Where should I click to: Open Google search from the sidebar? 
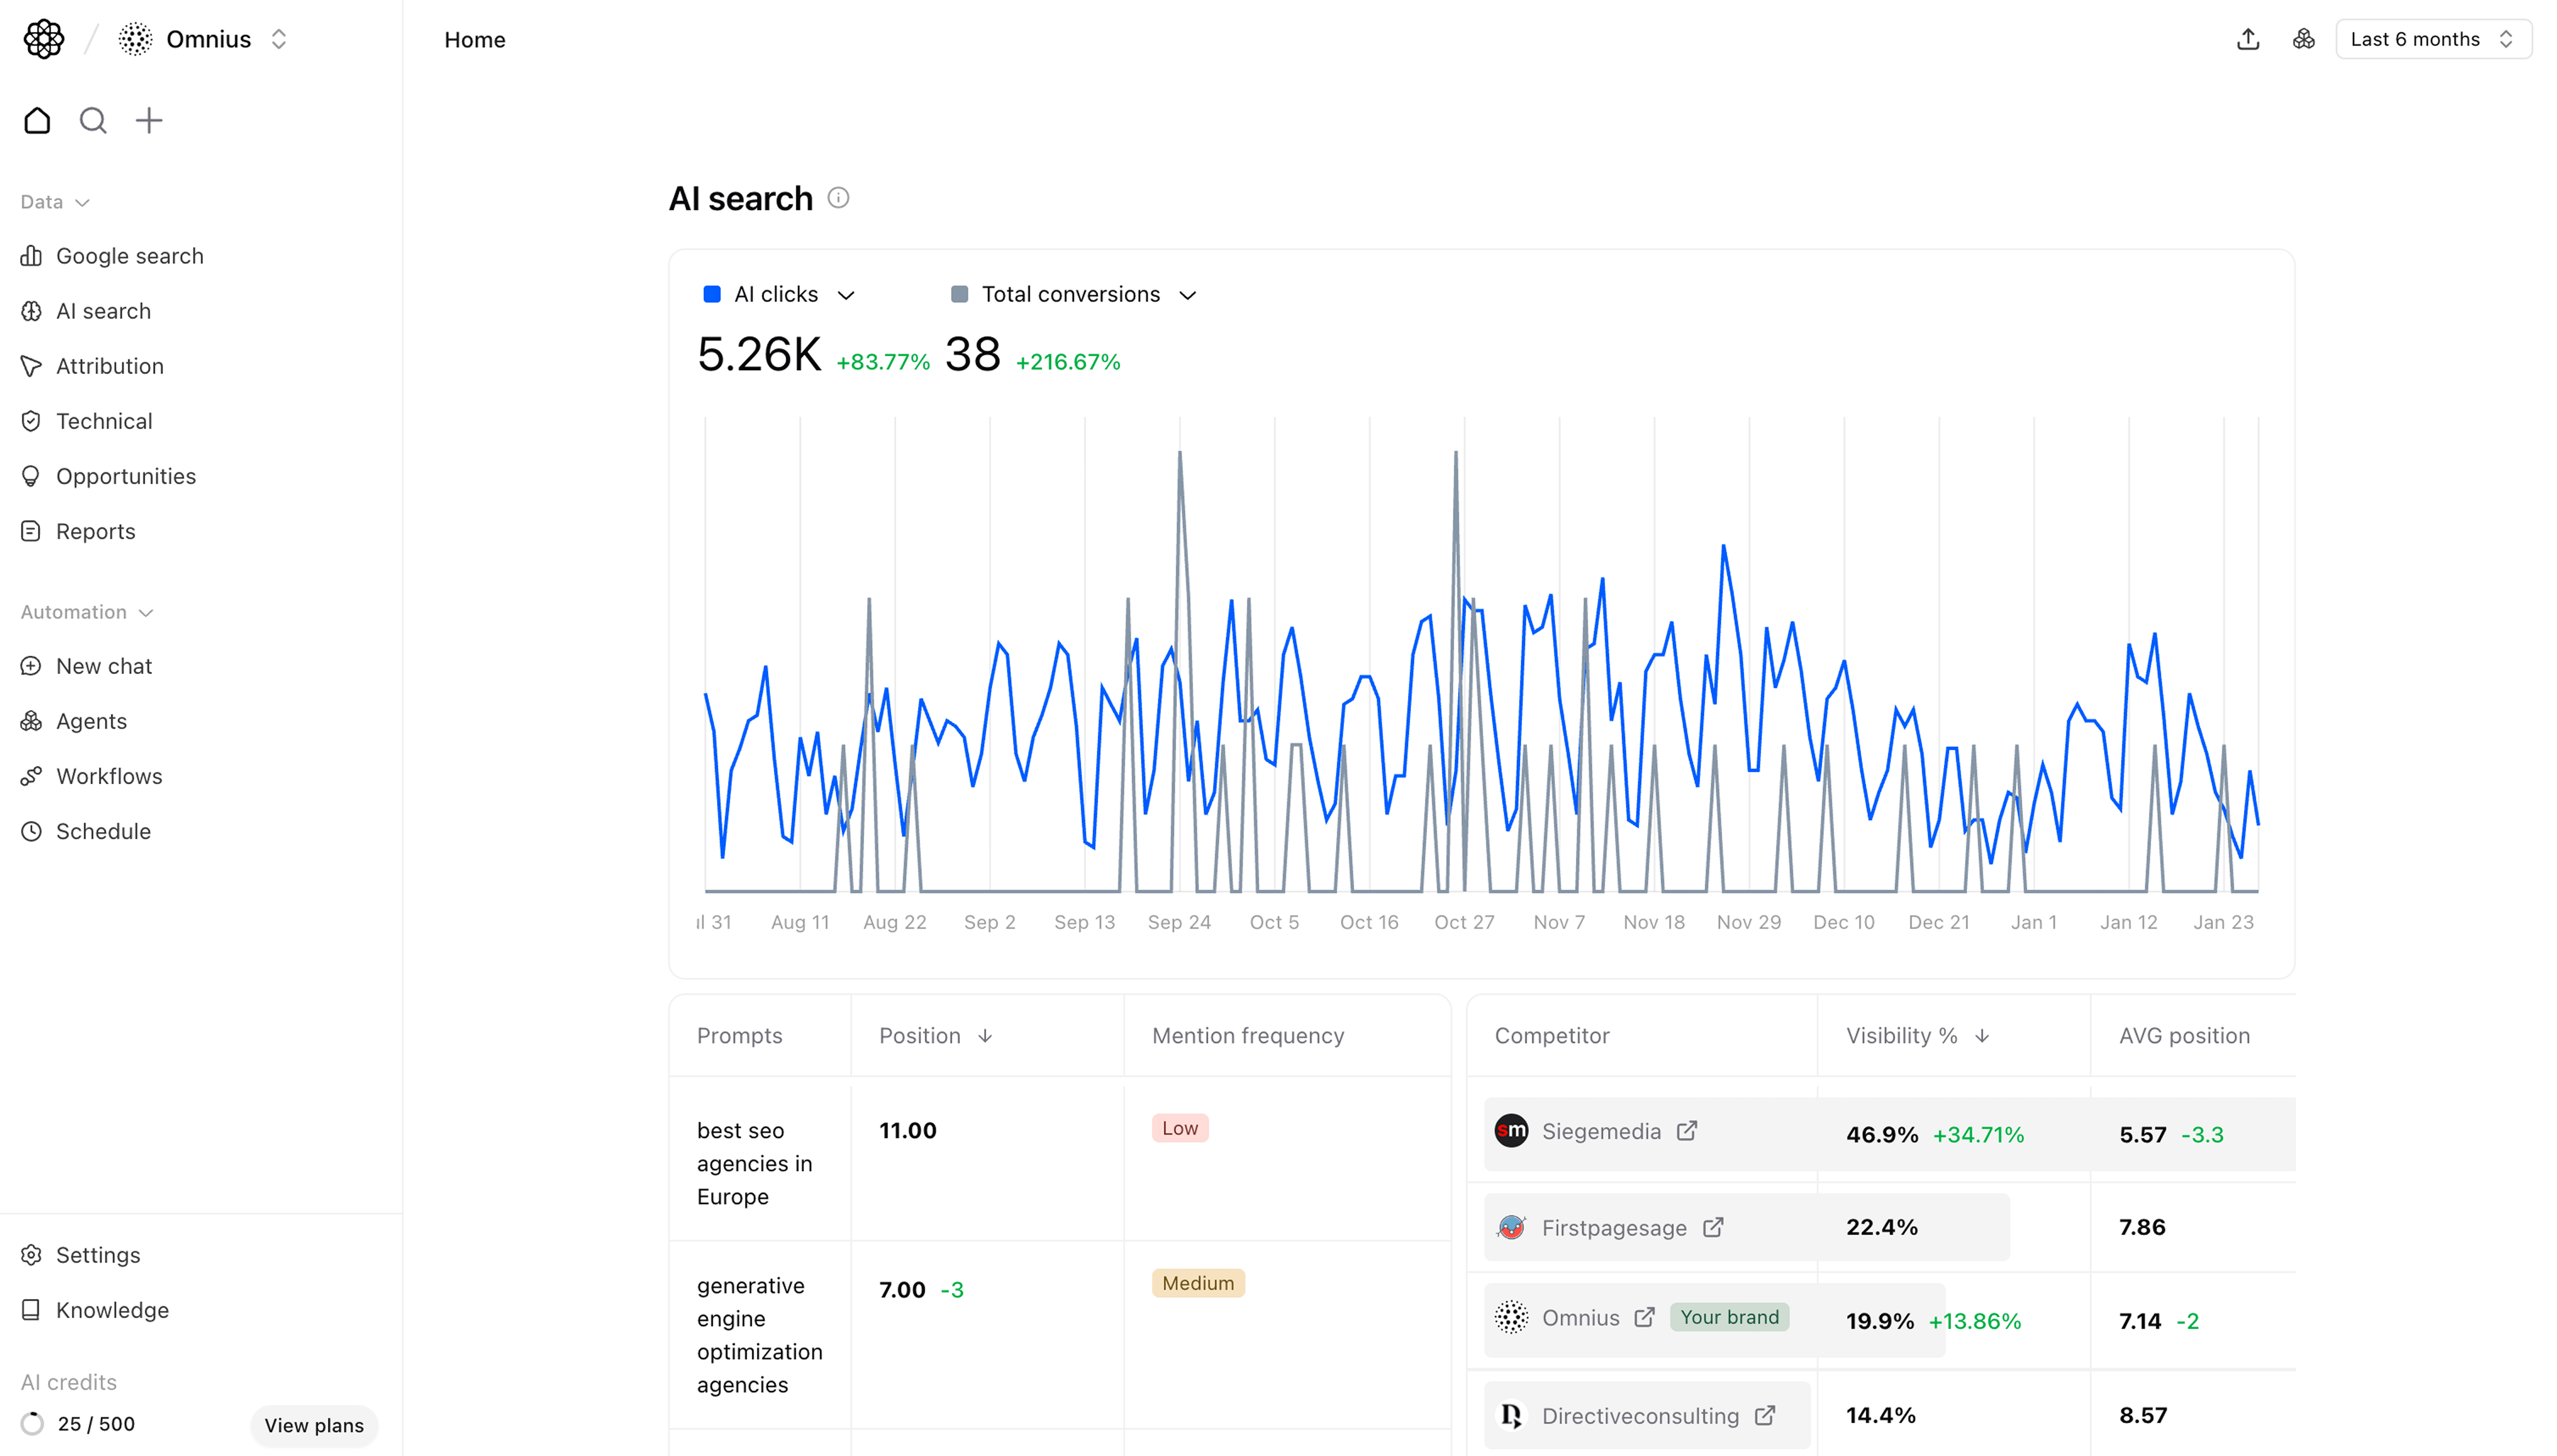tap(130, 255)
